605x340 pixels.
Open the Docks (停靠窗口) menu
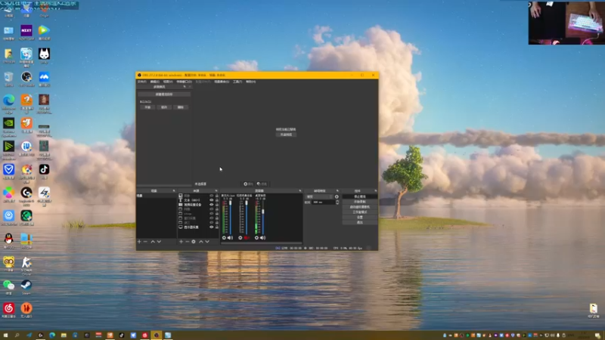[x=184, y=82]
